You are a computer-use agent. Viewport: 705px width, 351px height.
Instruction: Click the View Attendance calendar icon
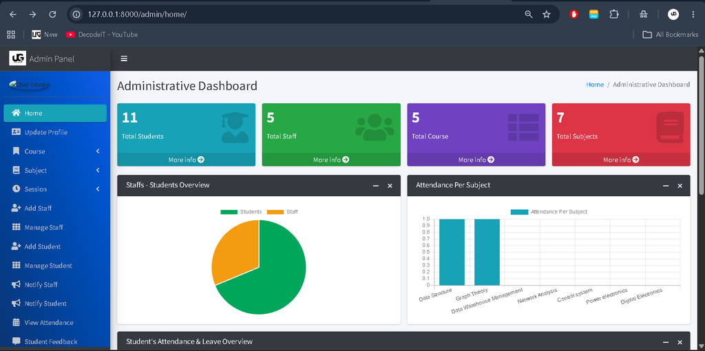coord(17,322)
